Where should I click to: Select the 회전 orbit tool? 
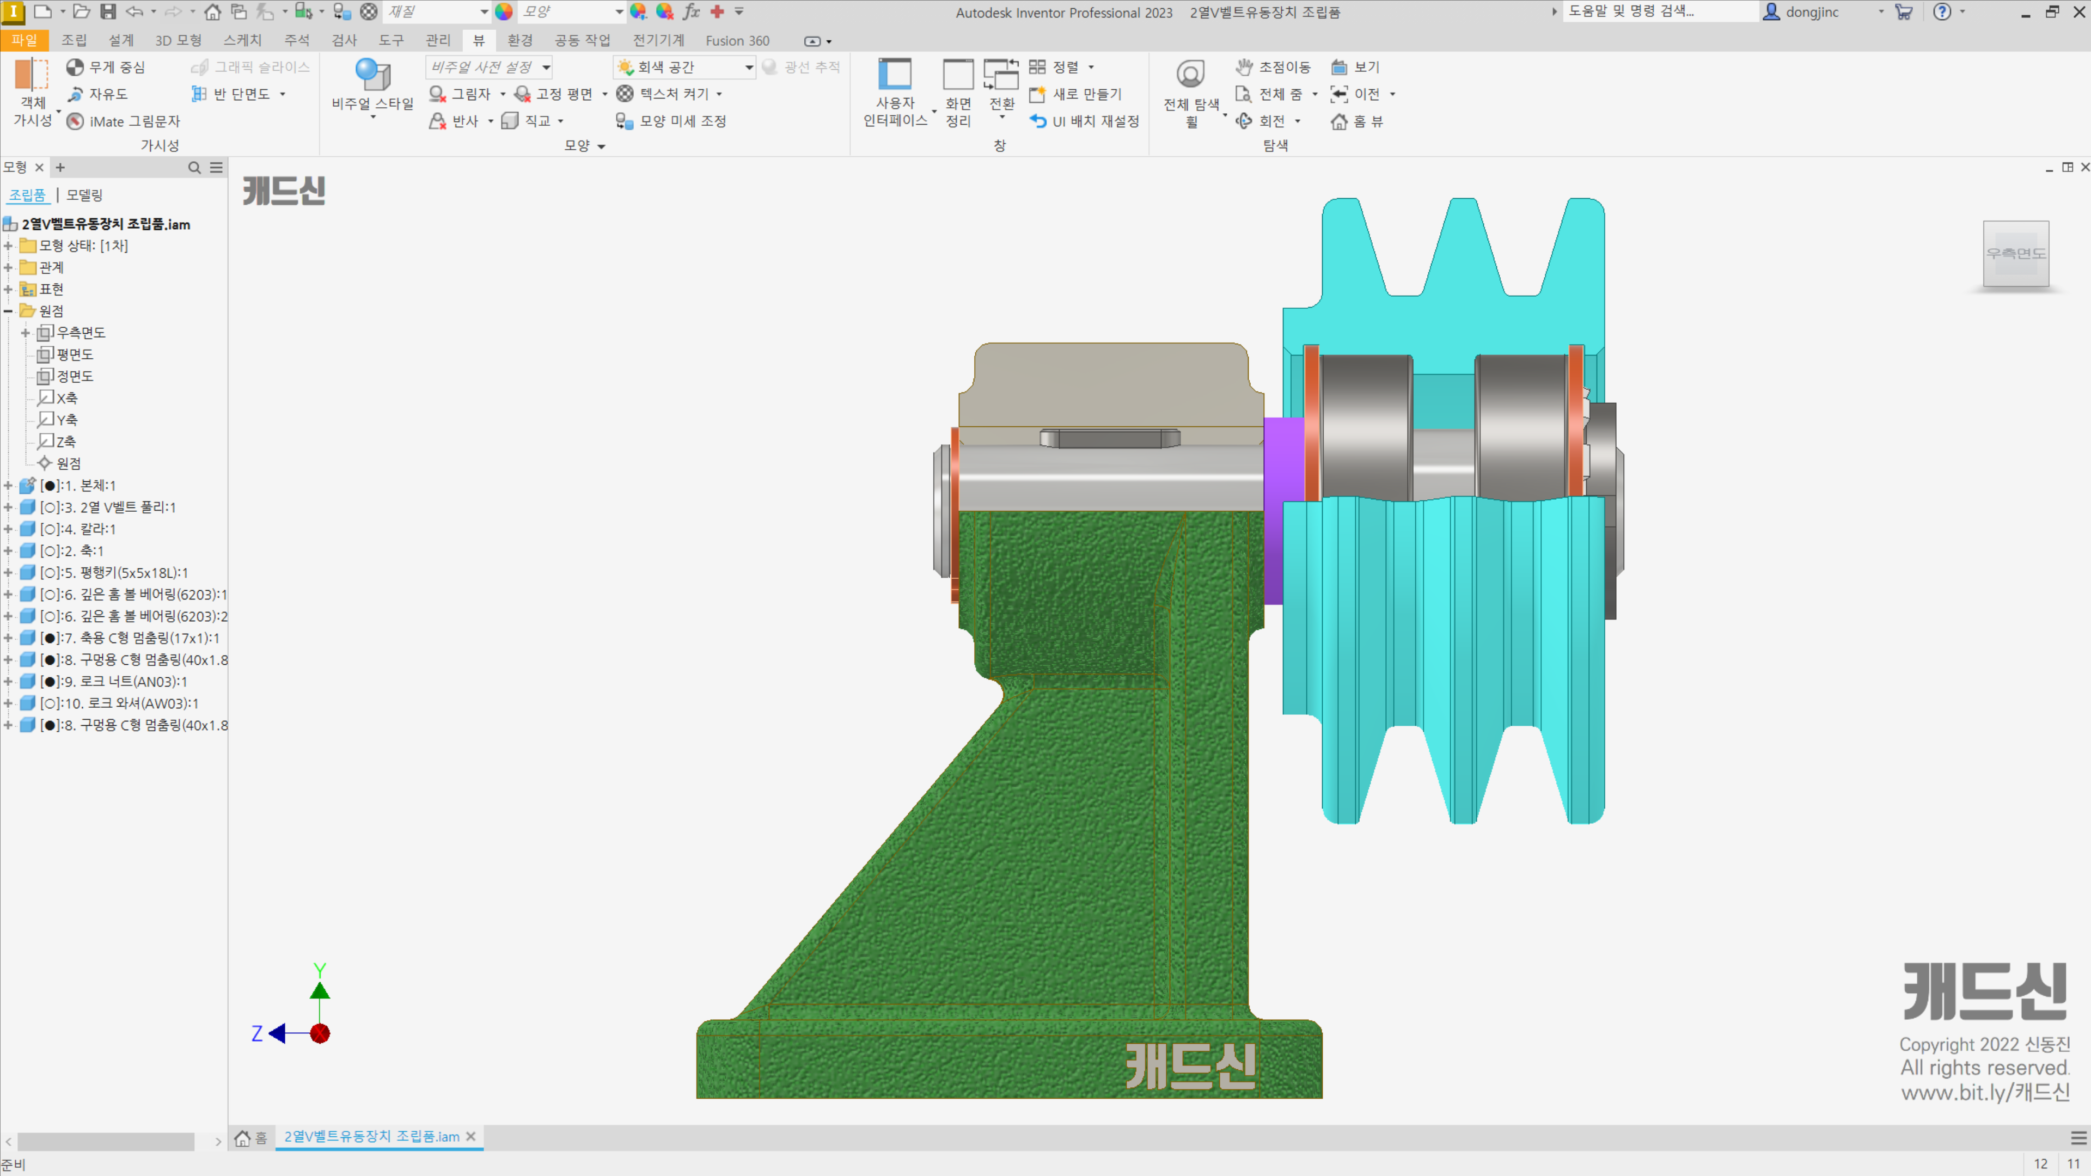pyautogui.click(x=1261, y=121)
